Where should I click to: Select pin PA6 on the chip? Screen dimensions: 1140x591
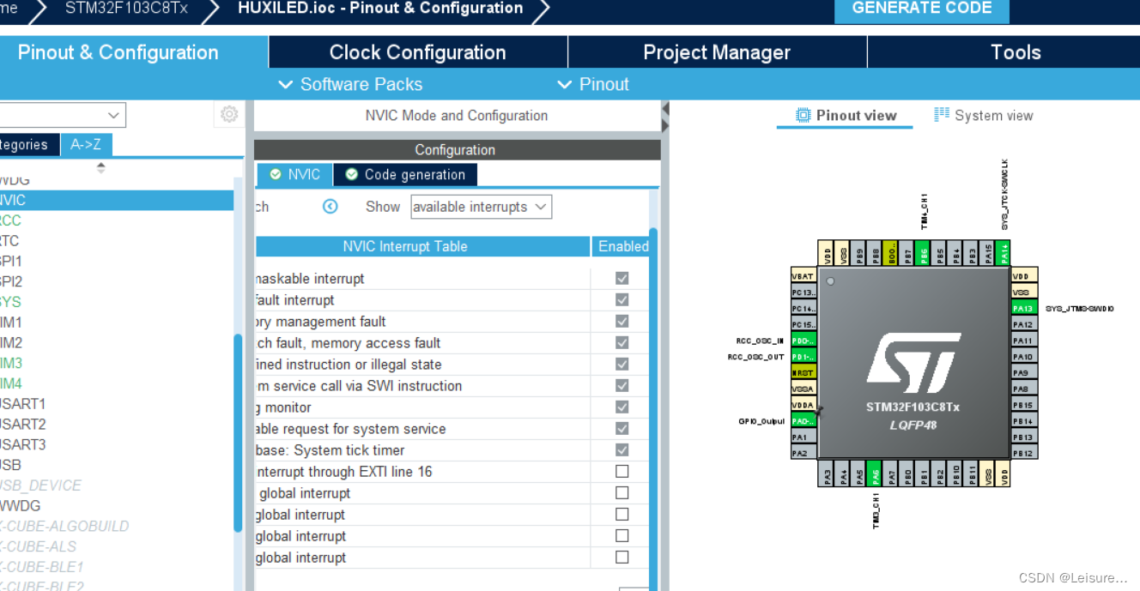(x=875, y=473)
